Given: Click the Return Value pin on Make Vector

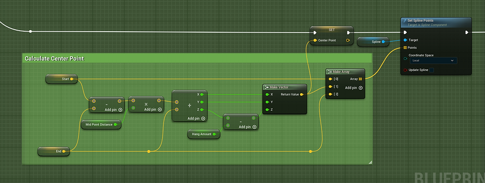Looking at the screenshot, I should [x=301, y=94].
